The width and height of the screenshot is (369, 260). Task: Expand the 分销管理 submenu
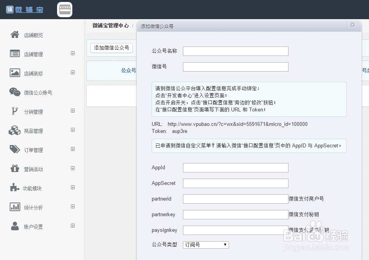tap(73, 111)
